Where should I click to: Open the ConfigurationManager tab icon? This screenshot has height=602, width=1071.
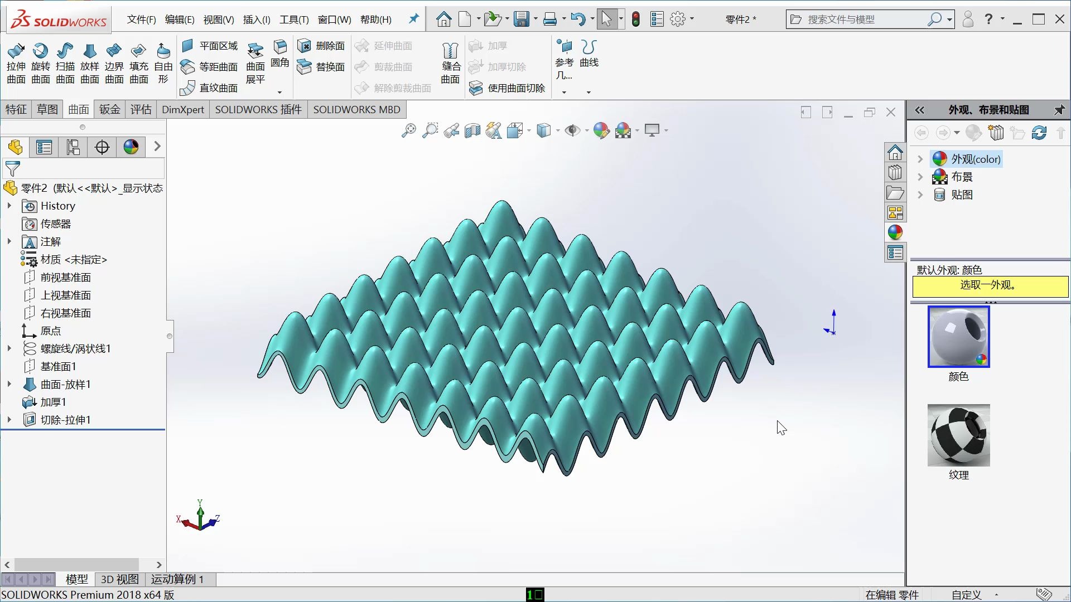click(73, 147)
